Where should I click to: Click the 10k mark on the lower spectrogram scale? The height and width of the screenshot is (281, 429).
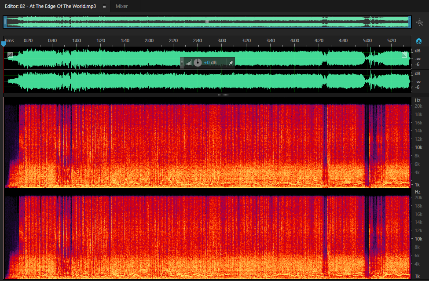coord(418,239)
